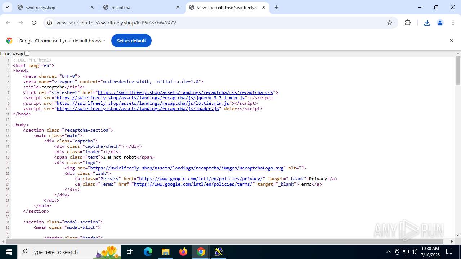Click the section class="modal-section" line
Screen dimensions: 461x259
coord(63,222)
